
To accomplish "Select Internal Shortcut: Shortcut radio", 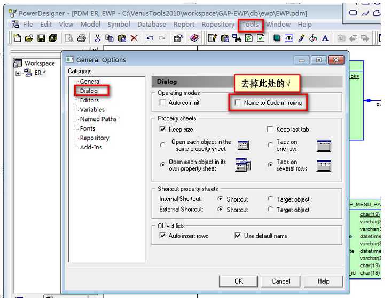I will pos(220,199).
